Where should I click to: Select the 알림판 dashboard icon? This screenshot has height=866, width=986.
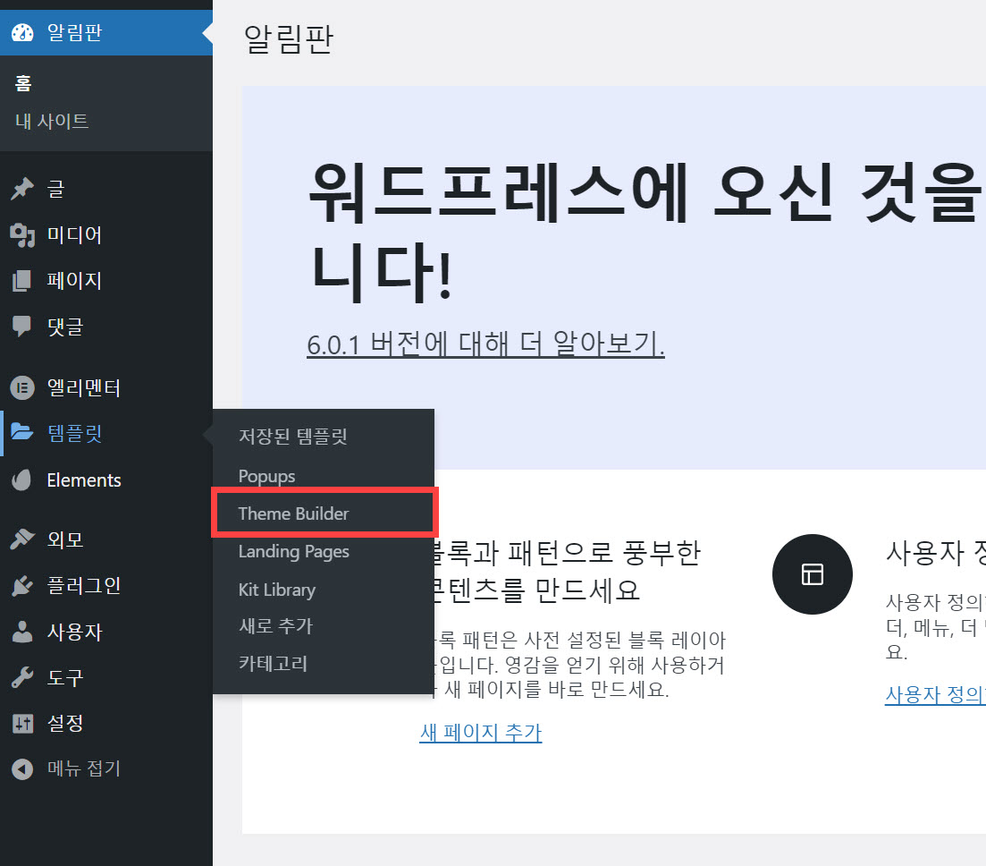(x=22, y=32)
